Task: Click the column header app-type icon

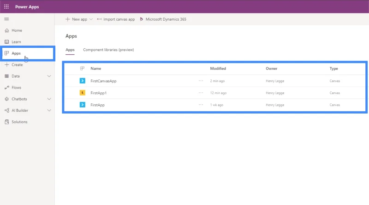Action: tap(82, 68)
